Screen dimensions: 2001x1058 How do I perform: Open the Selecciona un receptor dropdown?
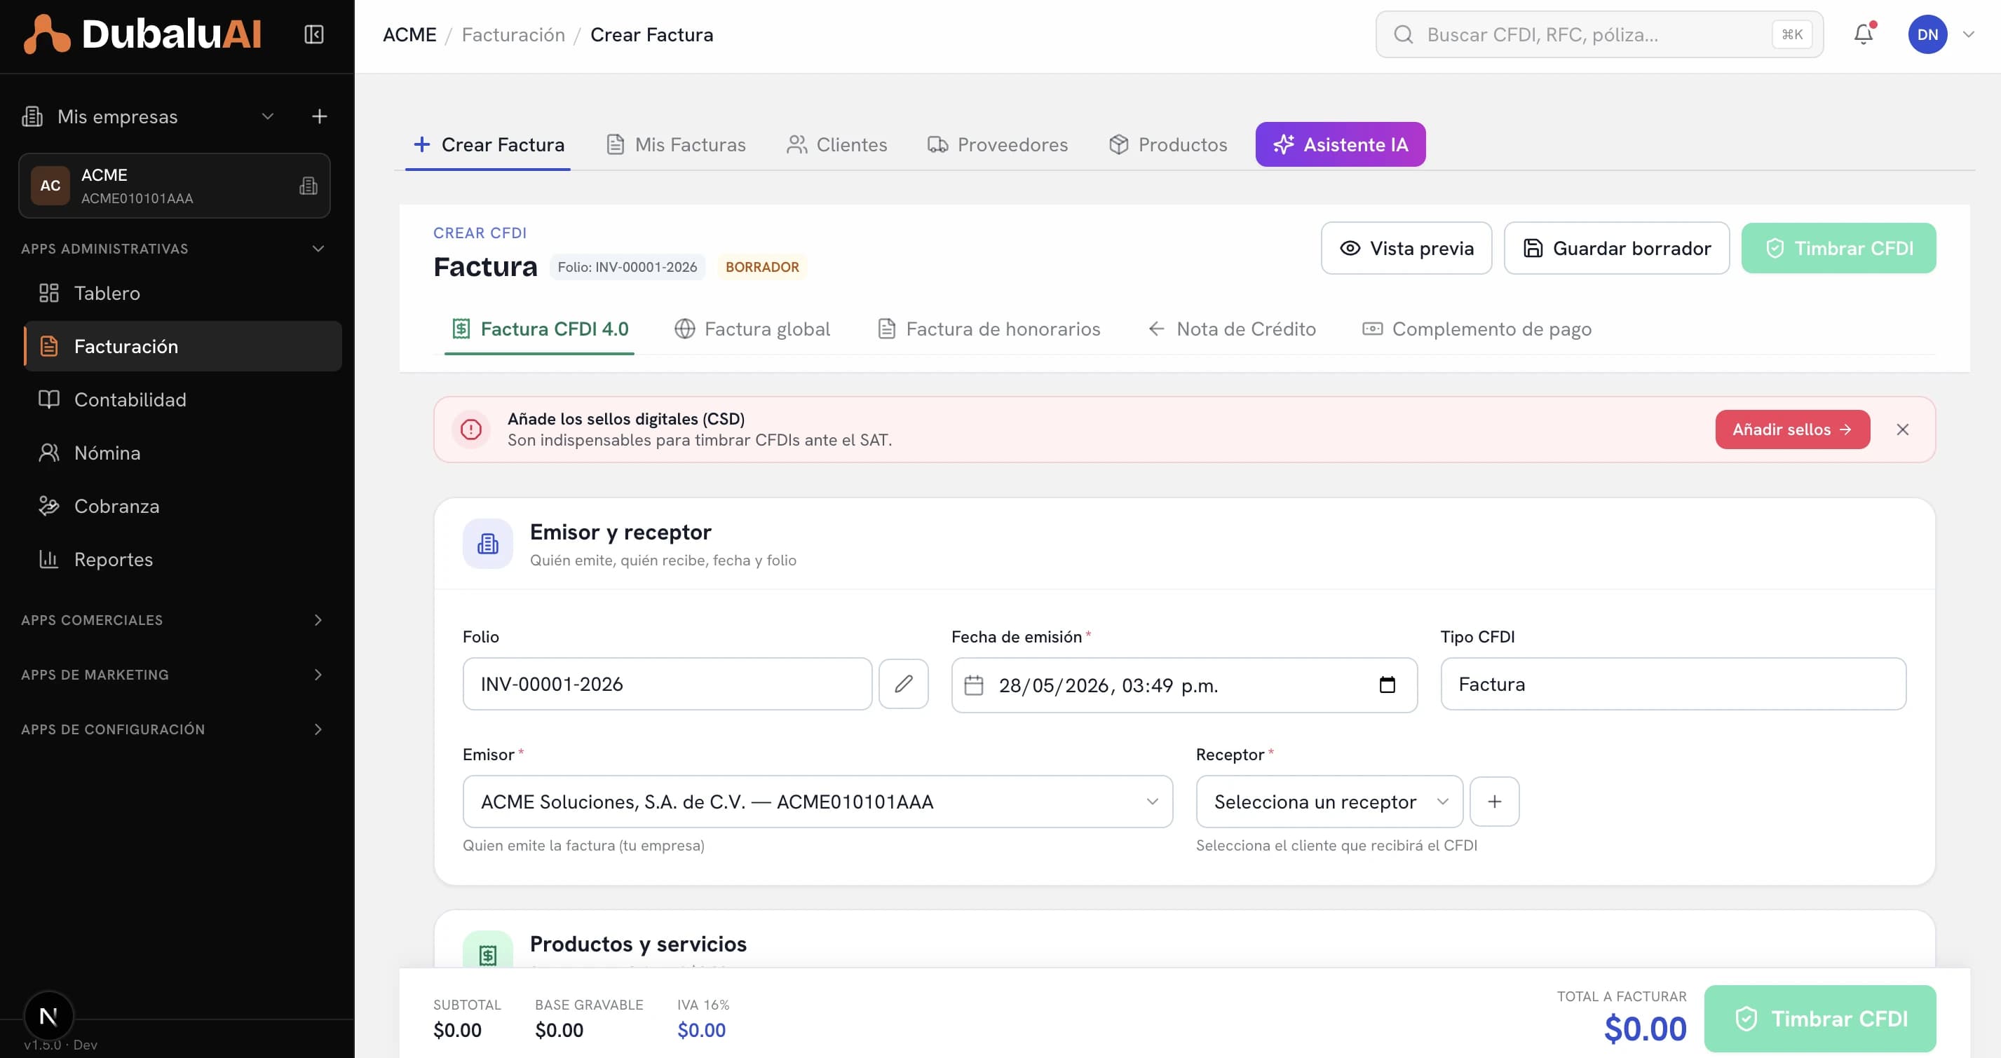click(x=1329, y=802)
